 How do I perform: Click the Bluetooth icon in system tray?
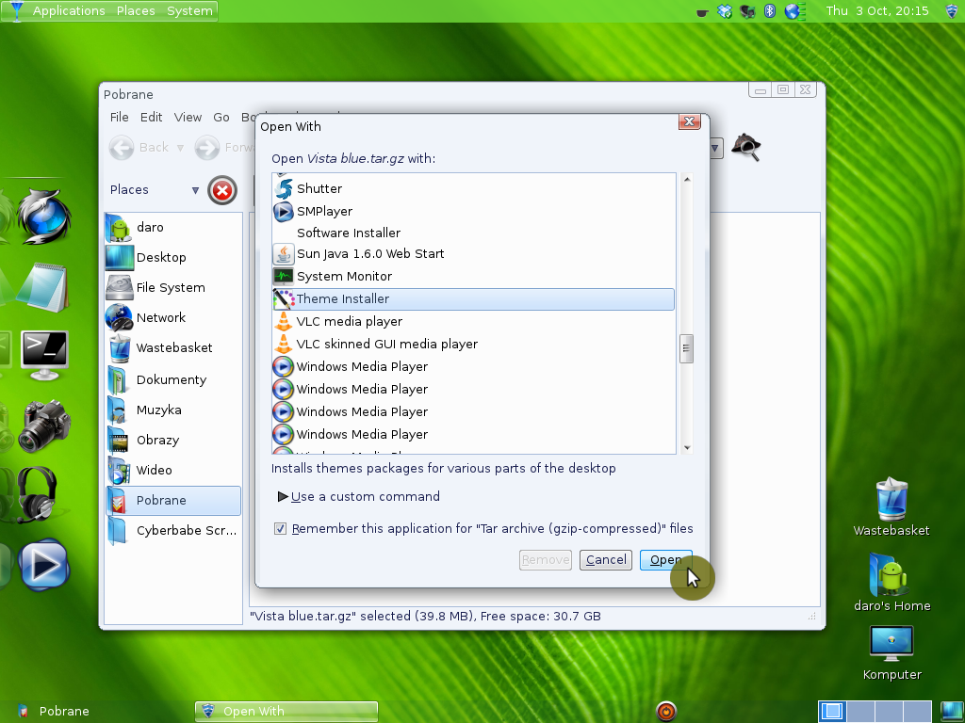click(769, 11)
